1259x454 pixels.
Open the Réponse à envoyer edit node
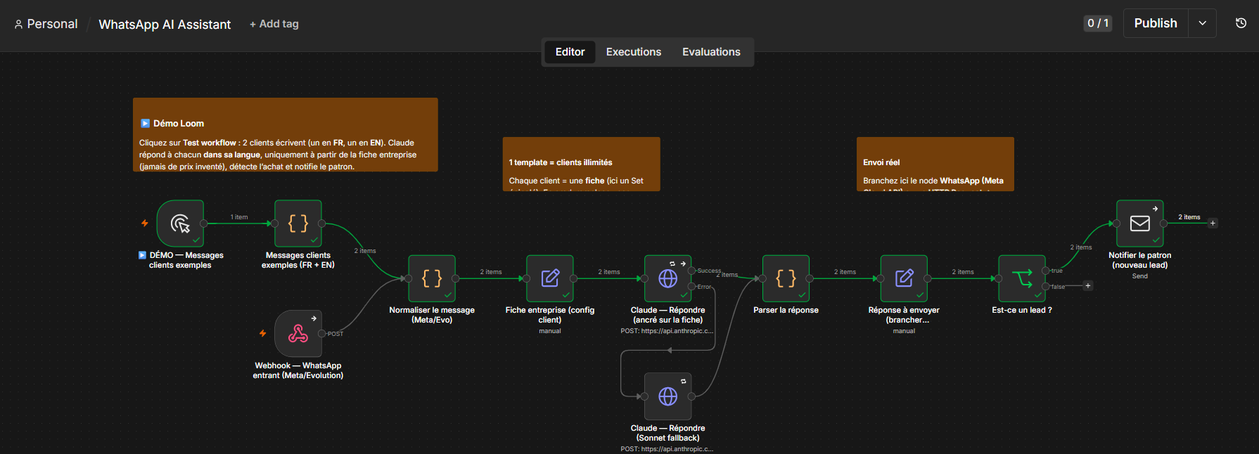904,278
